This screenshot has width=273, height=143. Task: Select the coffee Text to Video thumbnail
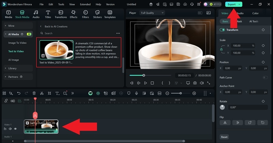click(56, 50)
